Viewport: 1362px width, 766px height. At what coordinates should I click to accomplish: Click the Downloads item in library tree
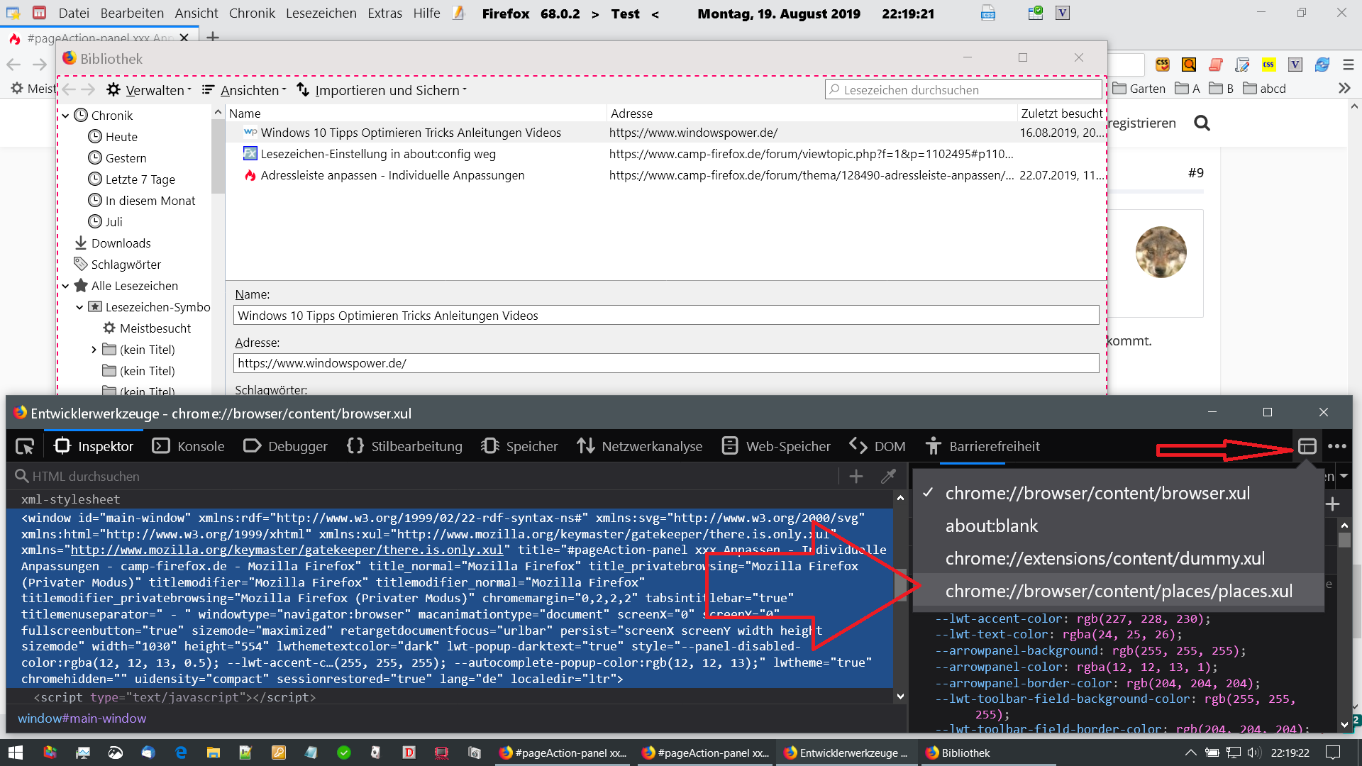pos(121,243)
